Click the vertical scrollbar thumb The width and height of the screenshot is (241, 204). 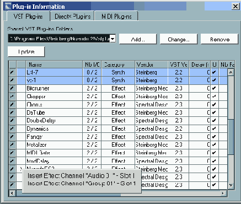231,97
